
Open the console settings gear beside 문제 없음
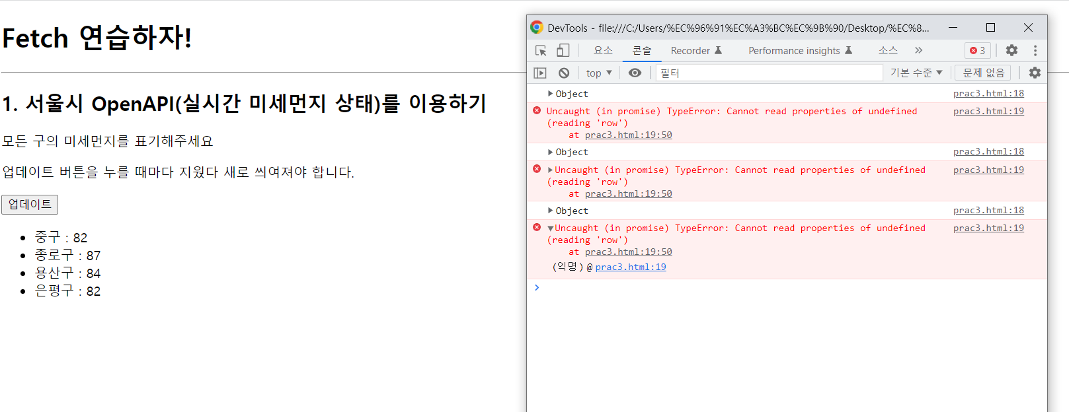(1035, 73)
